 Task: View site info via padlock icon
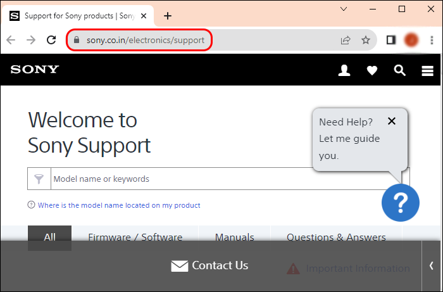pos(77,40)
